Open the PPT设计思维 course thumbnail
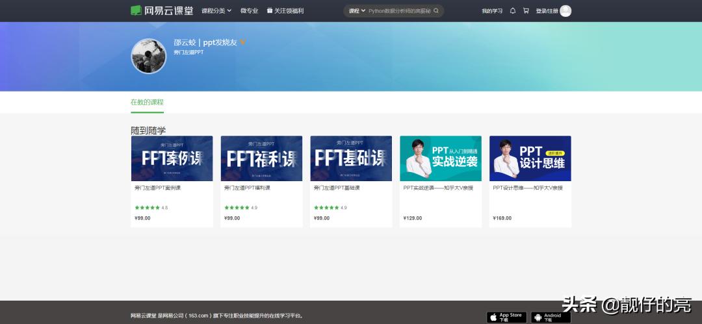 tap(530, 158)
